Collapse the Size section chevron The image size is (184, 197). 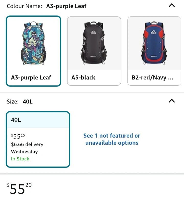point(172,101)
